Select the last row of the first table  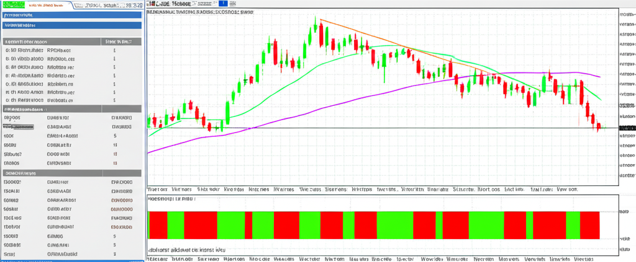[71, 99]
